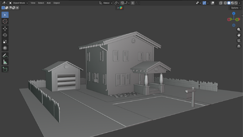Open the Select menu

pyautogui.click(x=41, y=3)
